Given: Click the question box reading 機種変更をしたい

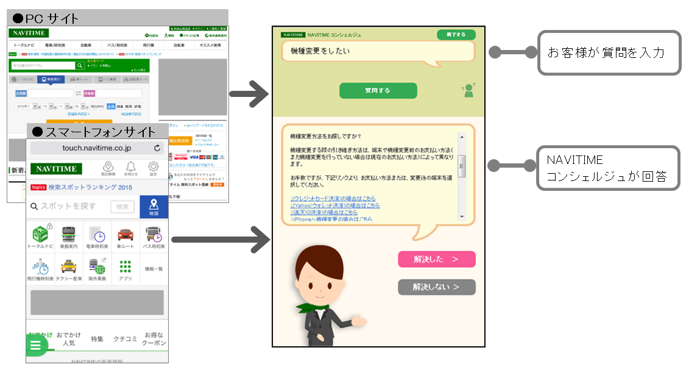Looking at the screenshot, I should (x=378, y=51).
